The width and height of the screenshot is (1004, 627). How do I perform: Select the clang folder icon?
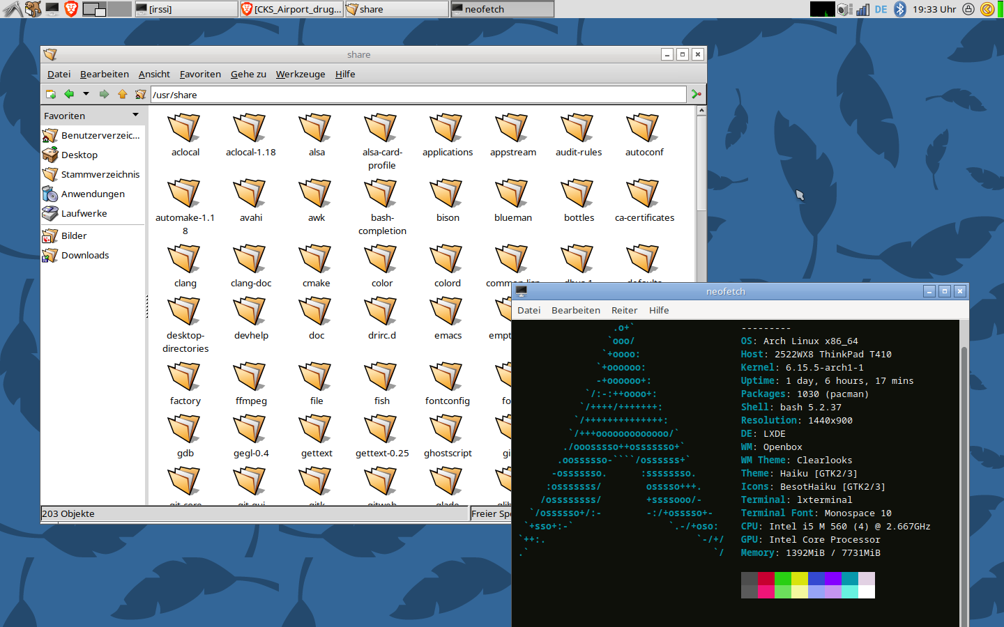(x=185, y=259)
